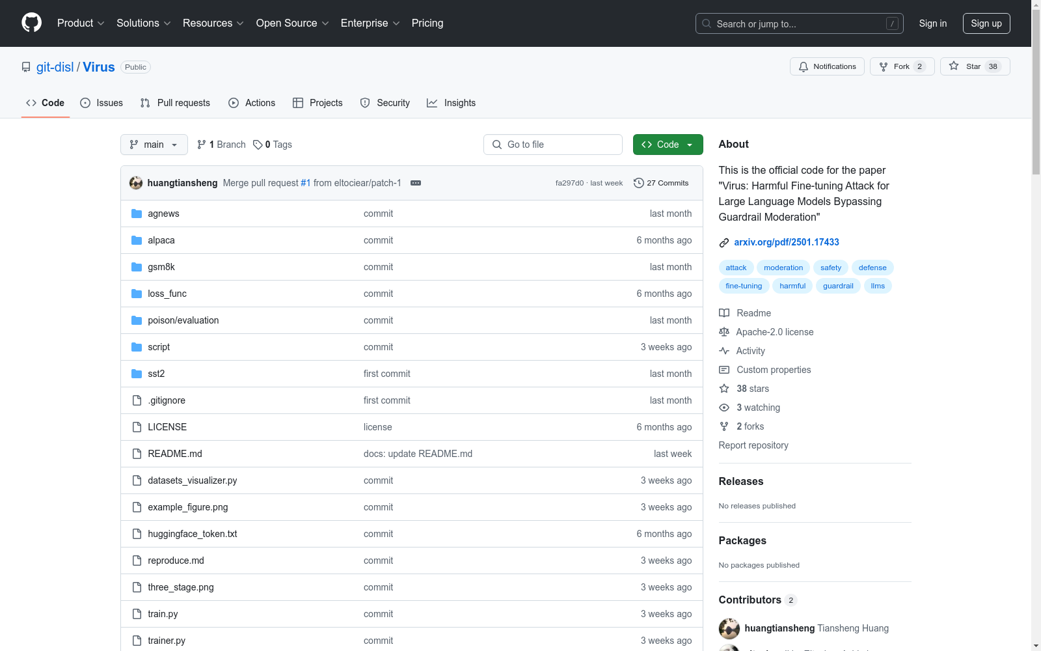
Task: Select the Code tab
Action: click(46, 103)
